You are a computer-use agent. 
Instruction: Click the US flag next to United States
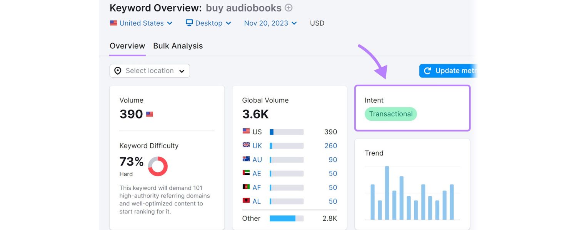(113, 23)
